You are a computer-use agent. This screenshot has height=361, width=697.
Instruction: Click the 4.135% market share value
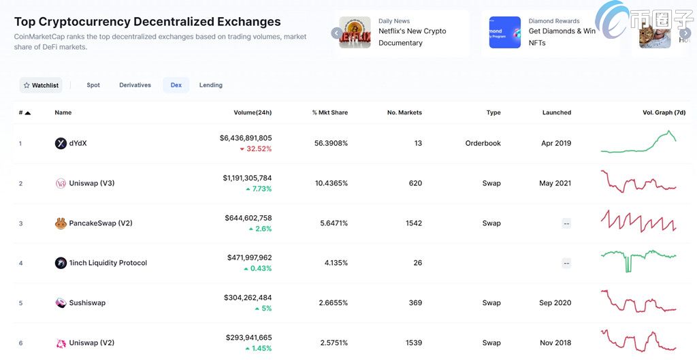coord(336,263)
